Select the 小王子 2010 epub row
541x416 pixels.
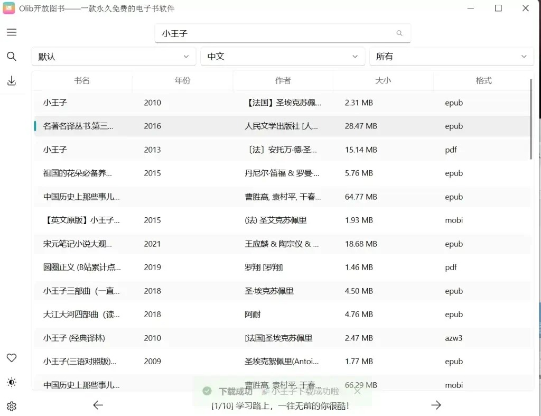282,103
